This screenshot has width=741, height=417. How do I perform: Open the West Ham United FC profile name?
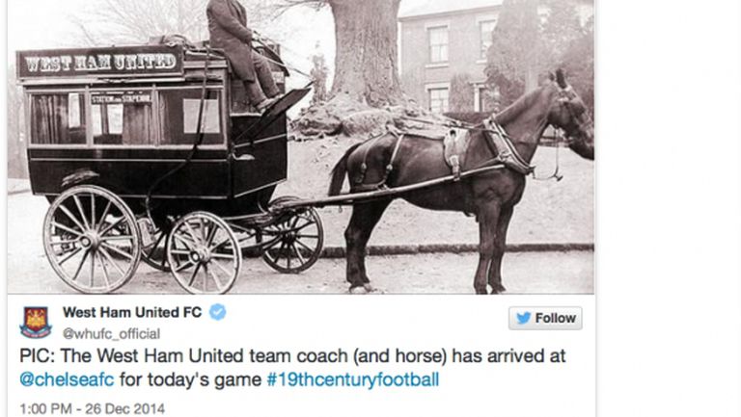pos(132,312)
